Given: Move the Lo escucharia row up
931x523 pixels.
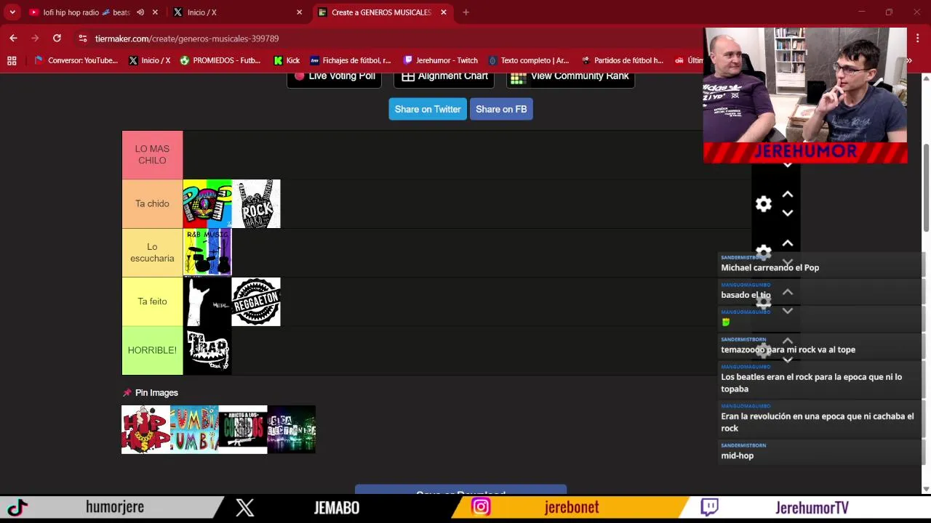Looking at the screenshot, I should (x=788, y=243).
